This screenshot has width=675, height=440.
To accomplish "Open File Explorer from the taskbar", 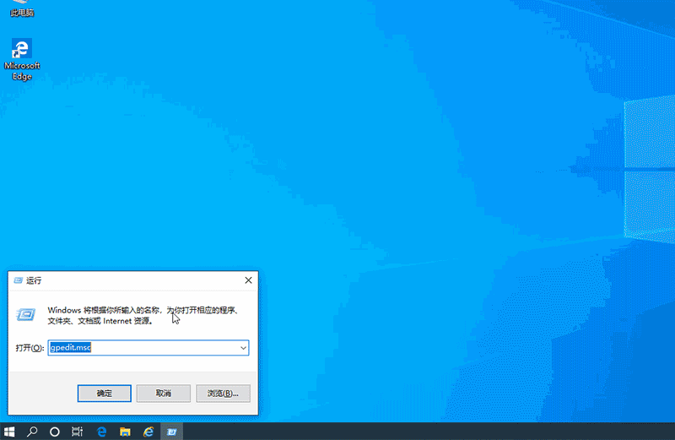I will tap(124, 431).
